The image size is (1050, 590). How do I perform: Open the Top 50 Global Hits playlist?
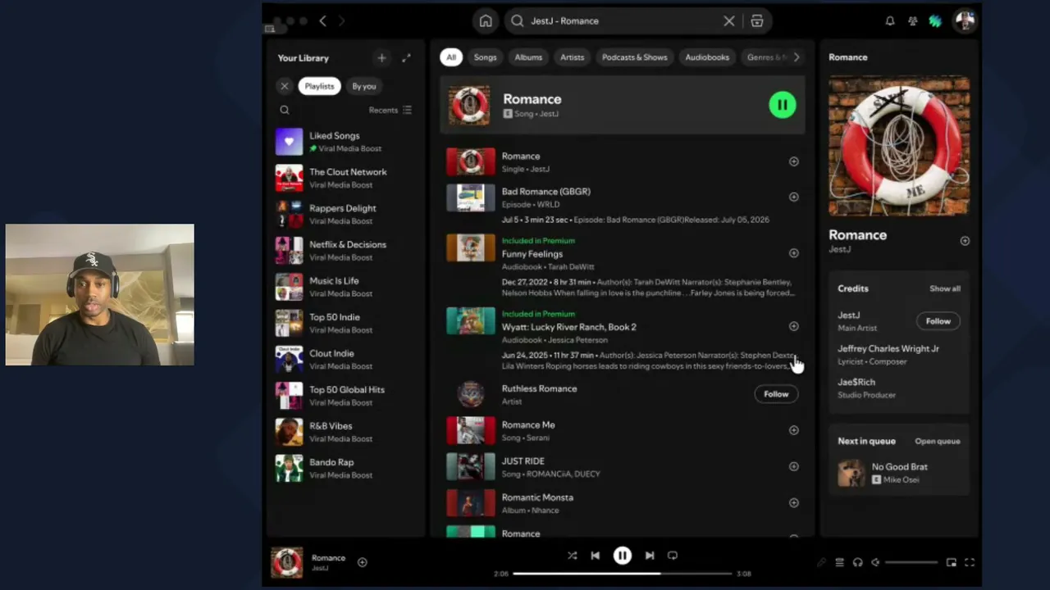point(345,396)
